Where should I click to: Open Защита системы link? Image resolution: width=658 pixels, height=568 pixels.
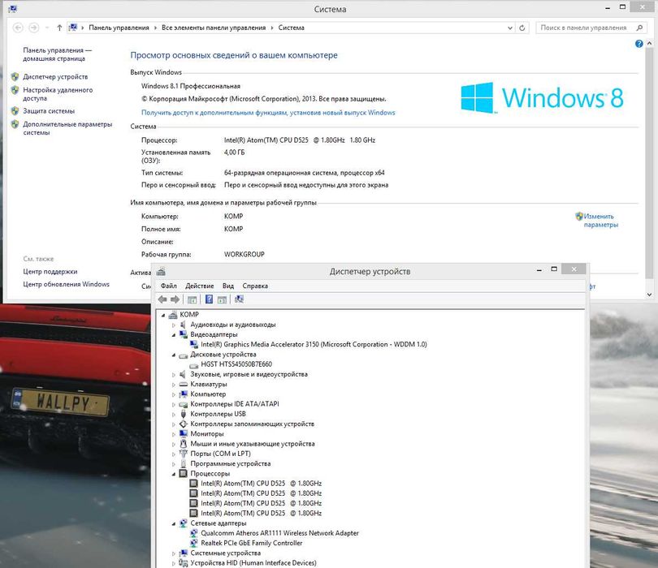point(49,111)
